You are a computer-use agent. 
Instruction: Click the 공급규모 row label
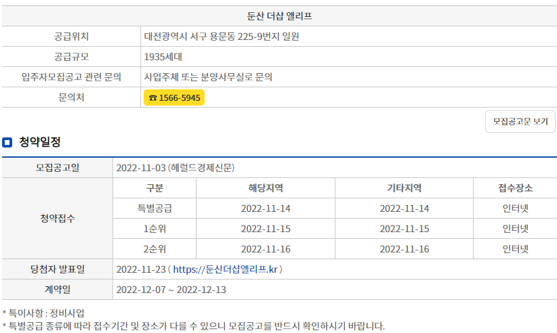point(71,57)
